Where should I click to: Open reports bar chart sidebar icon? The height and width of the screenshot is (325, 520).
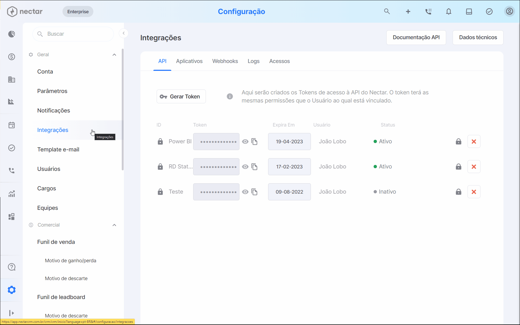12,194
